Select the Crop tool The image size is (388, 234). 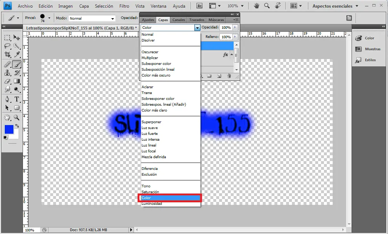tap(7, 54)
